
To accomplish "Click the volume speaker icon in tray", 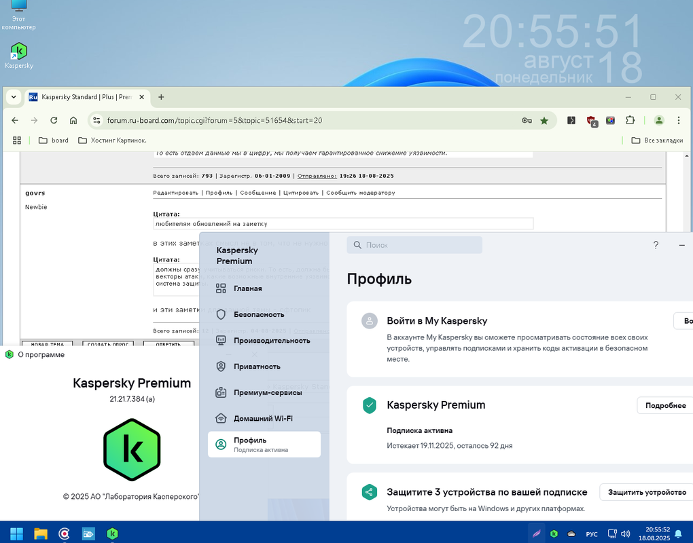I will 625,533.
